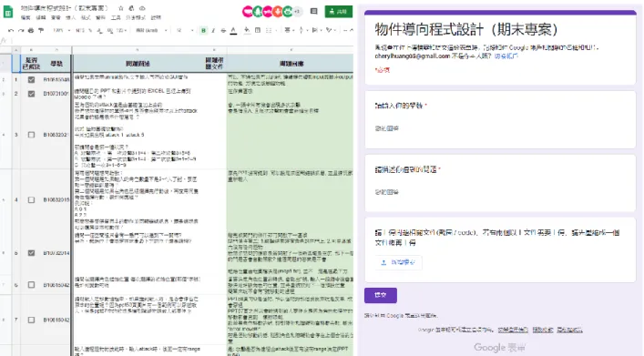Screen dimensions: 644x356
Task: Open the font family dropdown
Action: tap(151, 30)
